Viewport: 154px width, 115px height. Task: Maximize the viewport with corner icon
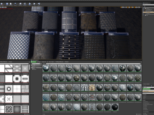coord(141,7)
